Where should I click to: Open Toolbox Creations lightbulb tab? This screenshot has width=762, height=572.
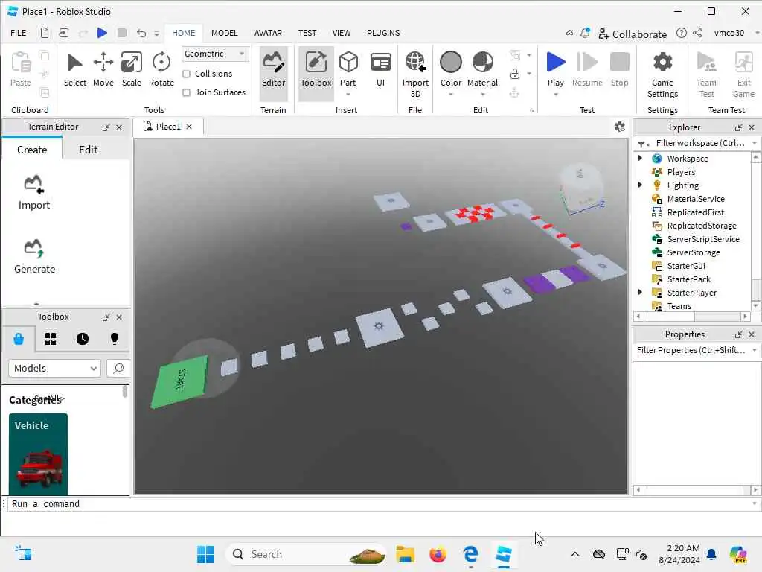click(115, 339)
